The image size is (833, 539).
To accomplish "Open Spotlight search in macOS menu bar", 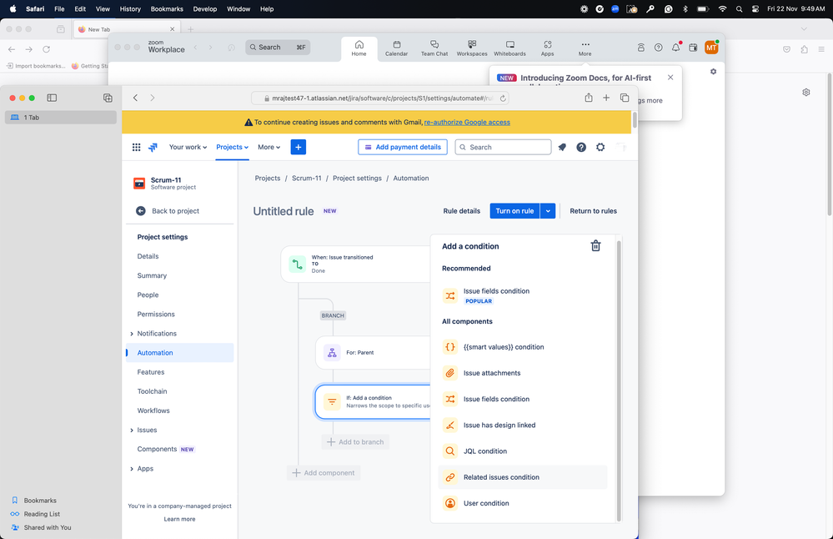I will click(739, 9).
